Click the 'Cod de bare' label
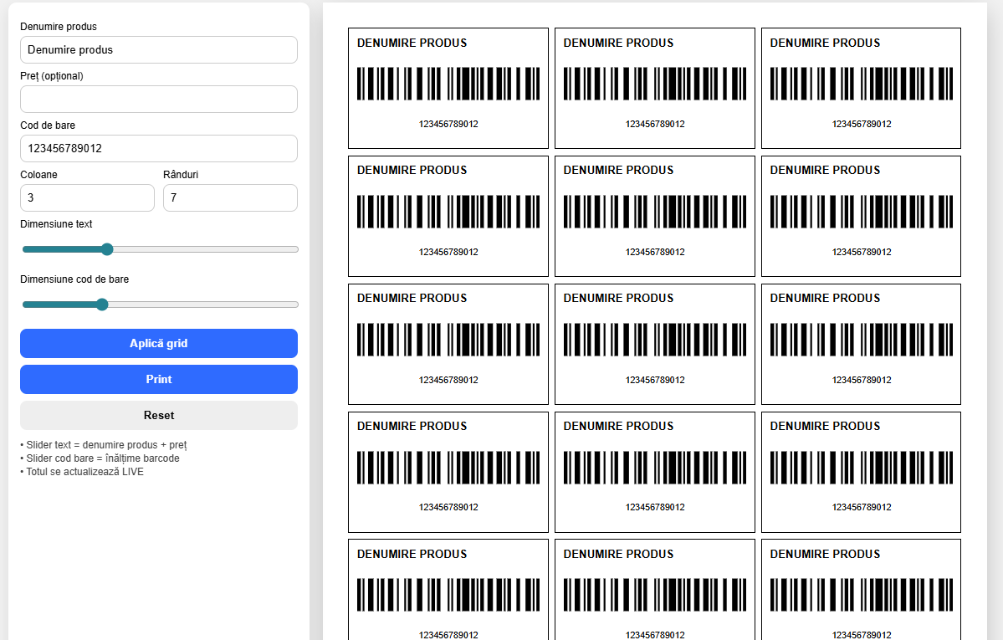The image size is (1003, 640). click(48, 125)
